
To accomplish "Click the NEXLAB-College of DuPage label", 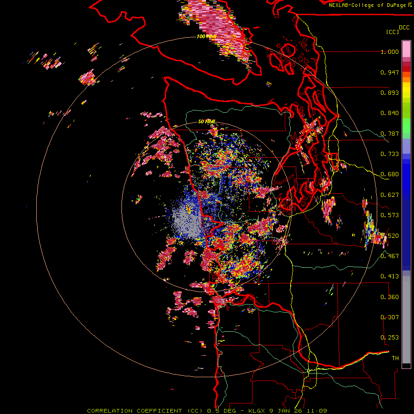I will pyautogui.click(x=370, y=5).
